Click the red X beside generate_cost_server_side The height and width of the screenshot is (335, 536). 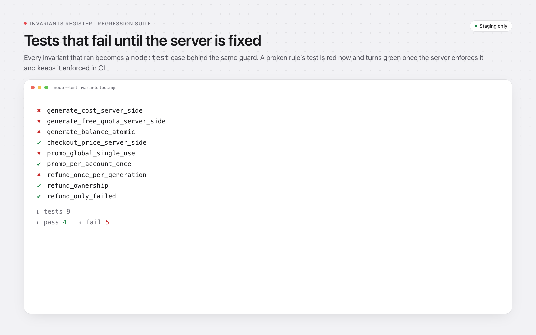tap(39, 111)
